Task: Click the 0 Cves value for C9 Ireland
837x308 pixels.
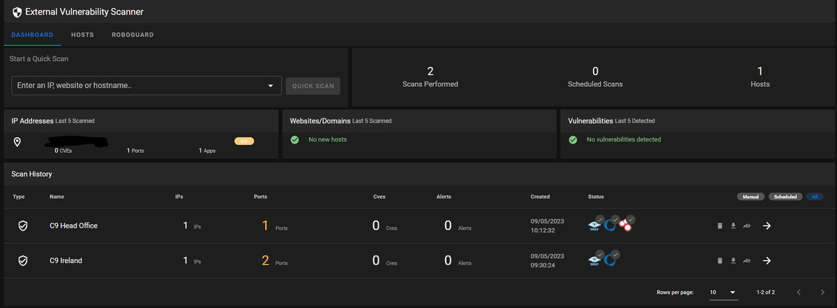Action: (385, 261)
